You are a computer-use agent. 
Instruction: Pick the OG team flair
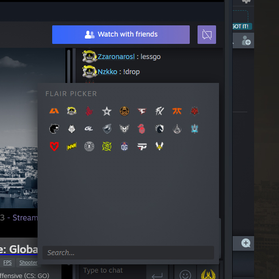point(124,146)
